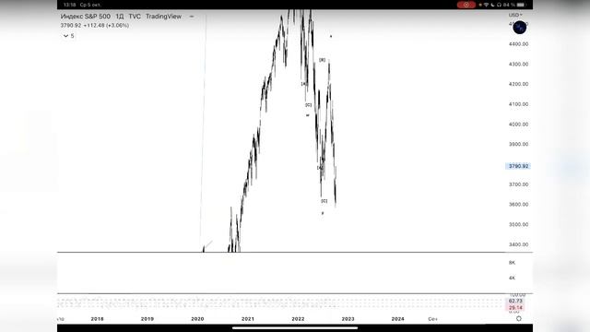Image resolution: width=590 pixels, height=332 pixels.
Task: Click the 2020 time axis label
Action: click(197, 319)
